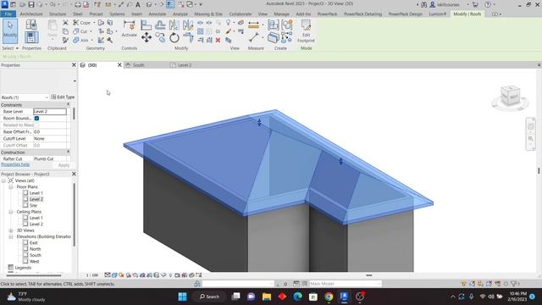The height and width of the screenshot is (305, 542).
Task: Click the taskbar Search button
Action: (209, 297)
